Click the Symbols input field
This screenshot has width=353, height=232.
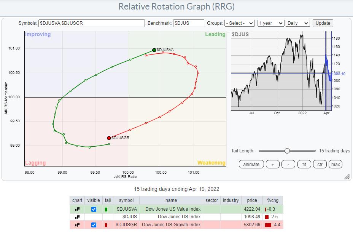(x=92, y=23)
